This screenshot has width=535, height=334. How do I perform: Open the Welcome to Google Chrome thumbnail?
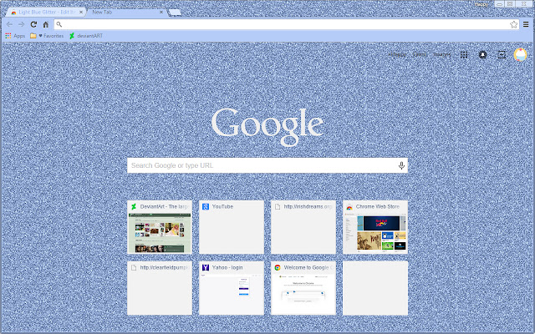303,288
